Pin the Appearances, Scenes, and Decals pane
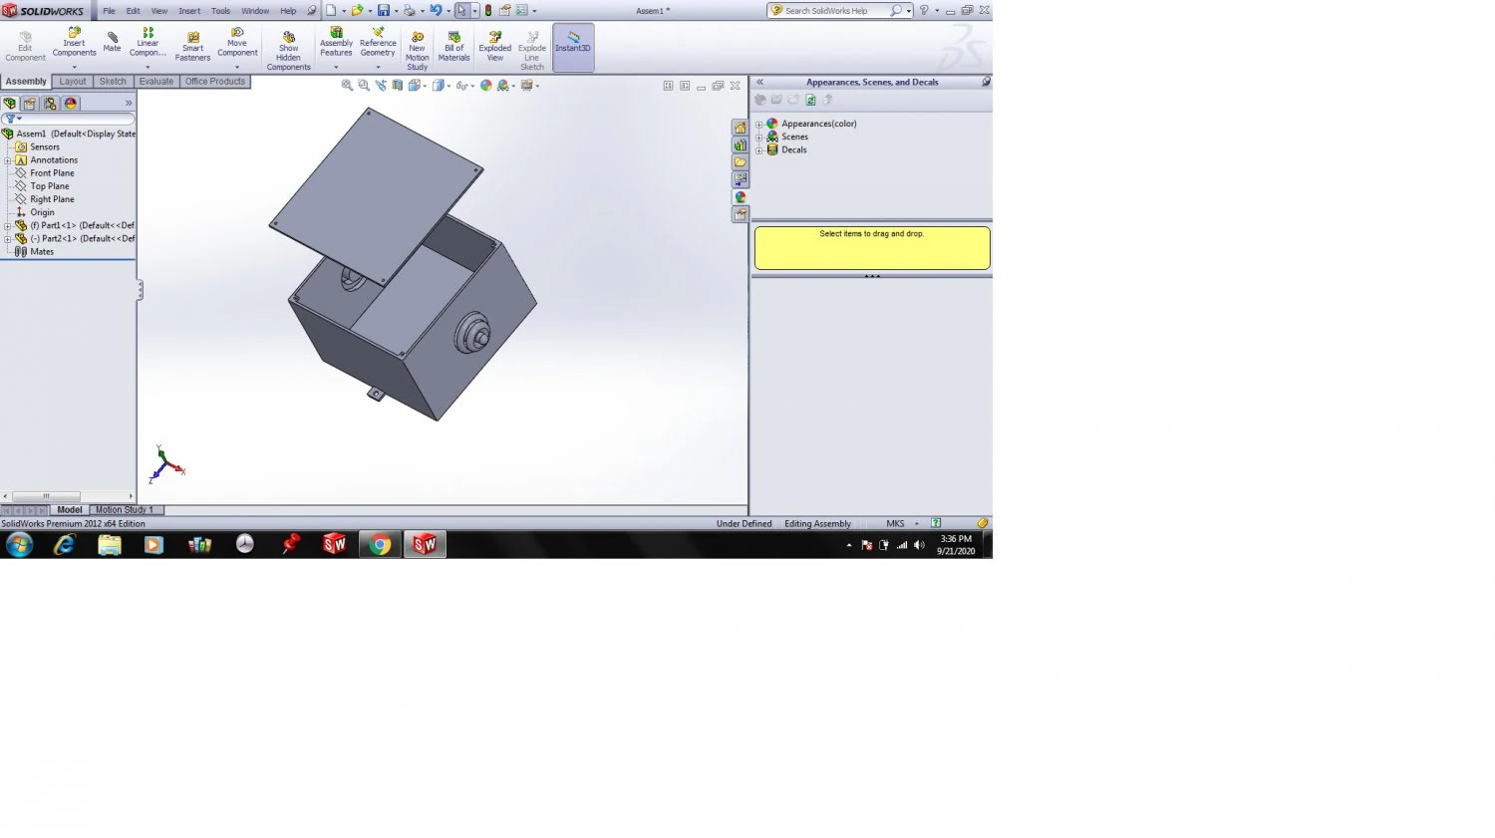 (986, 82)
